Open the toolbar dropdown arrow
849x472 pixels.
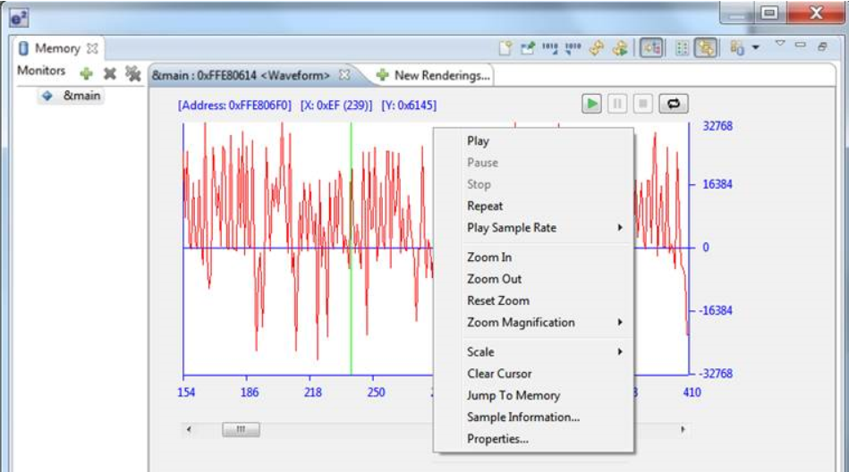tap(756, 48)
